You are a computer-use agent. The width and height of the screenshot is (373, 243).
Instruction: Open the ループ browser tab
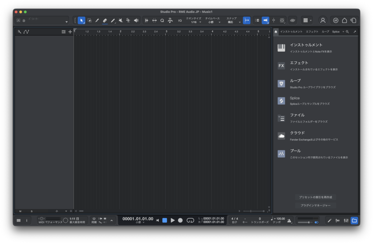pyautogui.click(x=325, y=32)
